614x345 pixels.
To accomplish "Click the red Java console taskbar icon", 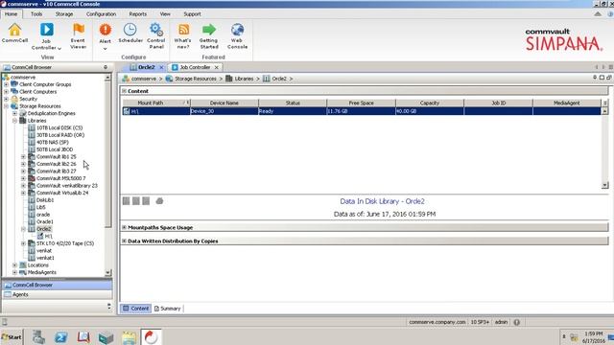I will [x=151, y=337].
